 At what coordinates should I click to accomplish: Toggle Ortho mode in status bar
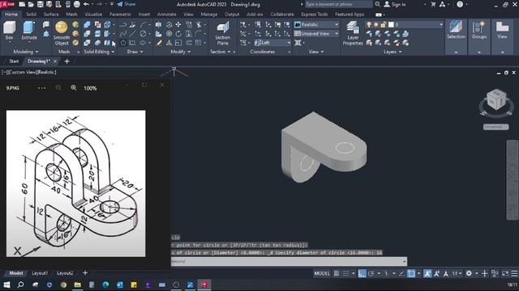(x=362, y=273)
